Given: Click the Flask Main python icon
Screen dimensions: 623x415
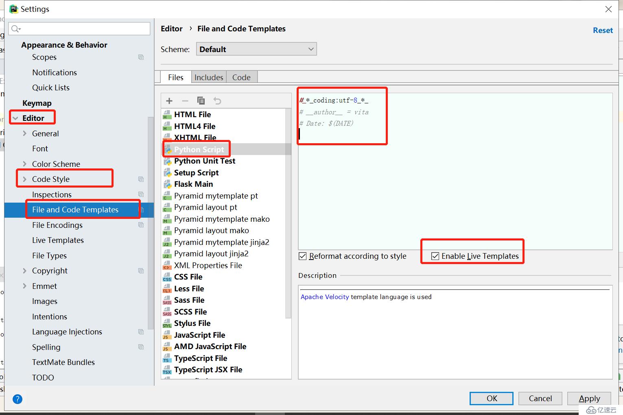Looking at the screenshot, I should pyautogui.click(x=167, y=184).
